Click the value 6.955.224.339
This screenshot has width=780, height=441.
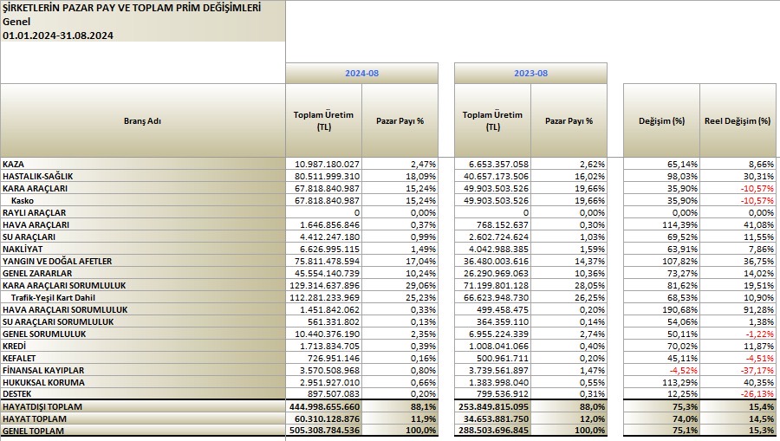[498, 334]
